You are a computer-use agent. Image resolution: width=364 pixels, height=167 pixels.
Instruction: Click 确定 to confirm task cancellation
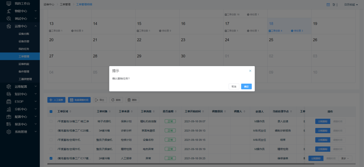(246, 87)
